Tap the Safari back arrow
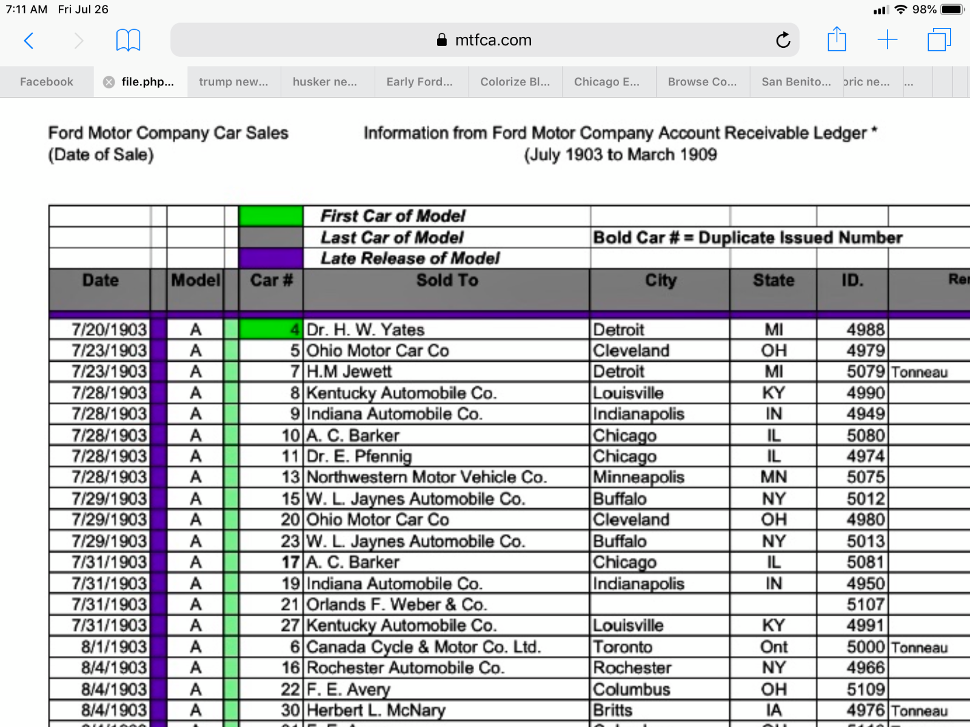970x727 pixels. coord(28,41)
